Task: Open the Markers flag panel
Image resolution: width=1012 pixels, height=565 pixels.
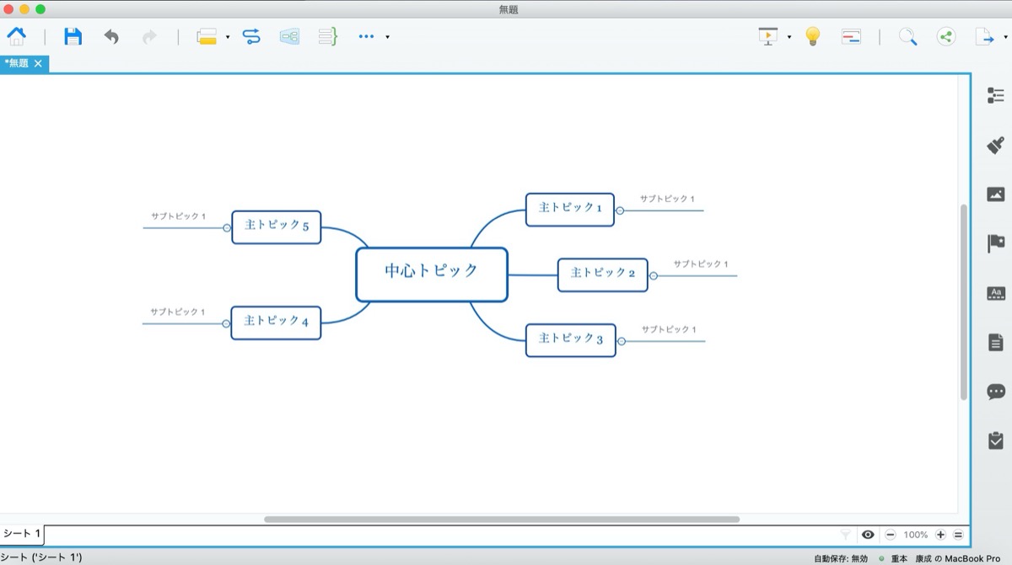Action: click(x=996, y=244)
